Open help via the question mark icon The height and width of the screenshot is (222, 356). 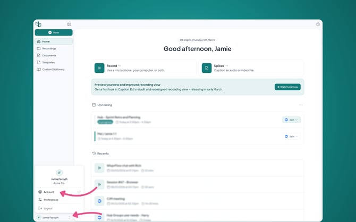(318, 24)
